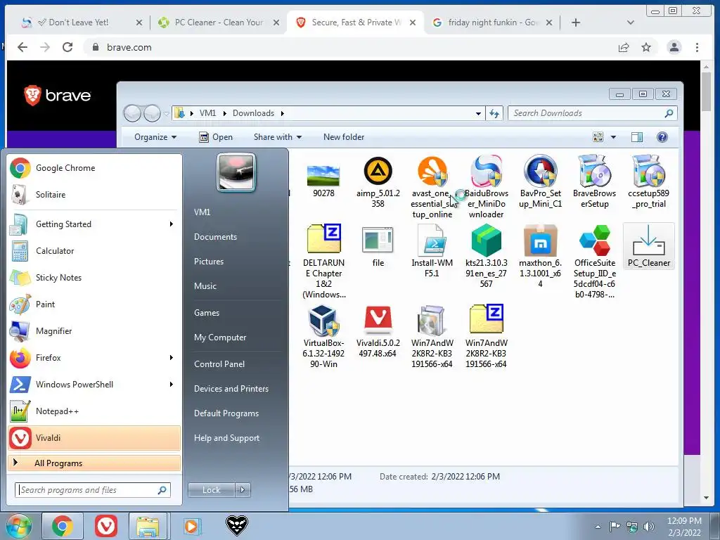Show All Programs in Start menu
The height and width of the screenshot is (540, 720).
click(94, 463)
